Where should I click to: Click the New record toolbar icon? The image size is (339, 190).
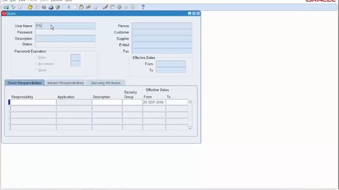coord(6,7)
